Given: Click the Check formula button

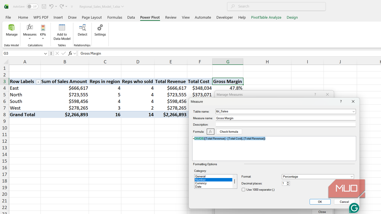Looking at the screenshot, I should [229, 132].
